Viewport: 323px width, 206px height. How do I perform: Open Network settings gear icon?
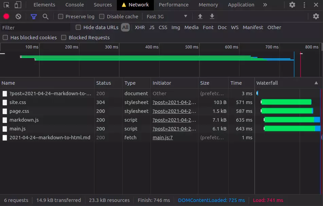(316, 17)
